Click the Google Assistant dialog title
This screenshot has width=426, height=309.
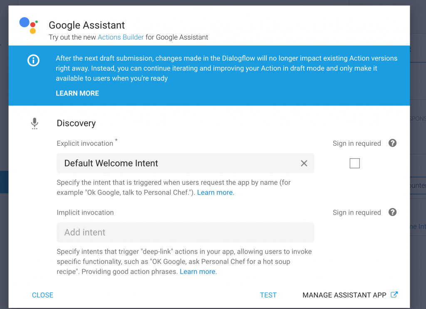point(87,25)
